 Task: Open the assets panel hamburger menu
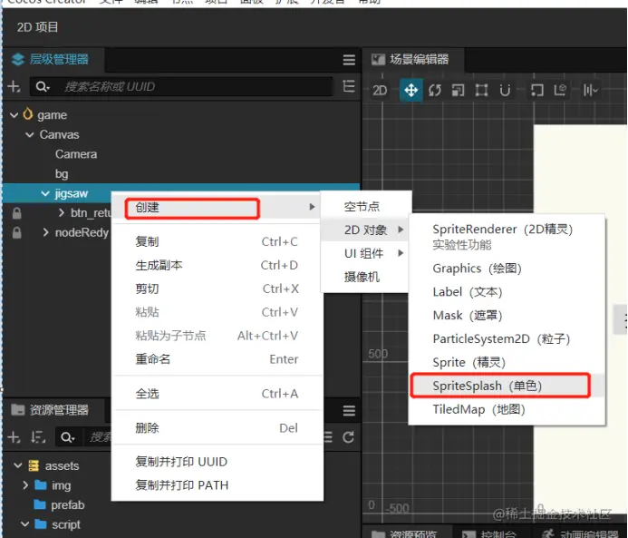(349, 410)
